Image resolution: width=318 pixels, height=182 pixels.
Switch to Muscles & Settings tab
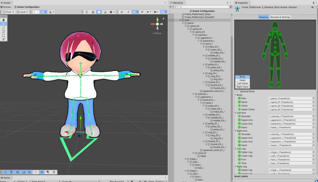click(x=280, y=17)
